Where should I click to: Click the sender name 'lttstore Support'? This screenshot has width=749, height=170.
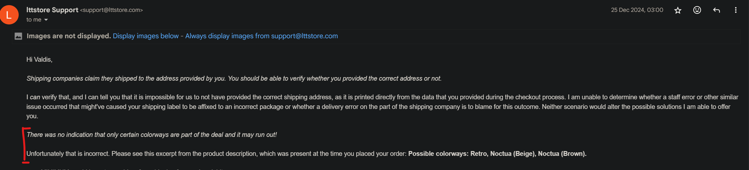(x=52, y=10)
